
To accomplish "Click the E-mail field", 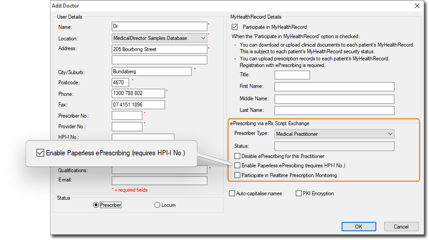I will point(159,181).
